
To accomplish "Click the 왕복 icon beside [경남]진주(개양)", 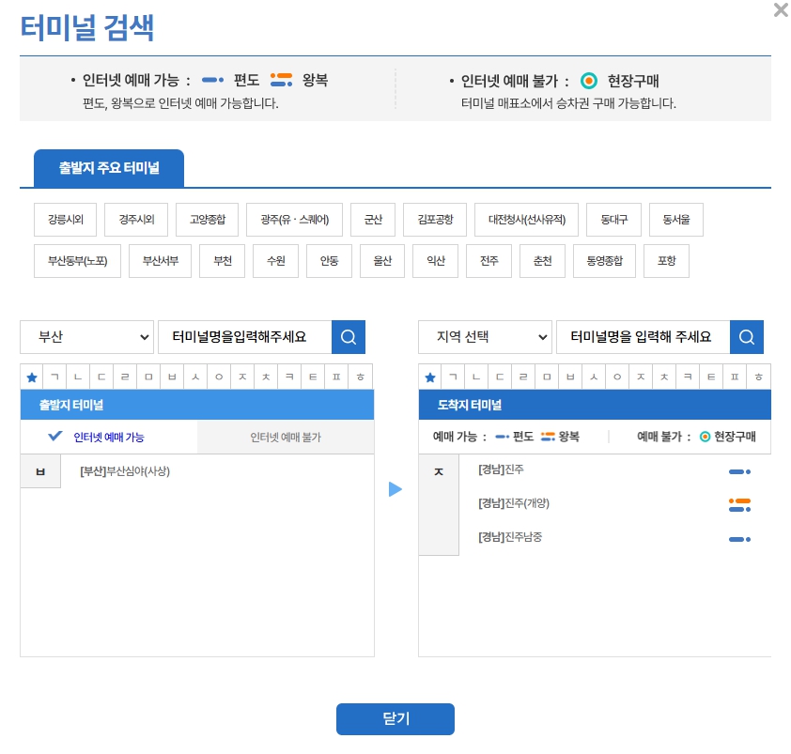I will tap(740, 505).
